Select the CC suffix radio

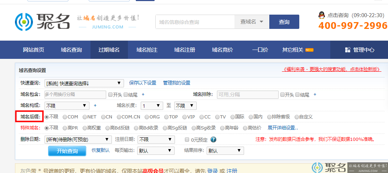point(202,117)
